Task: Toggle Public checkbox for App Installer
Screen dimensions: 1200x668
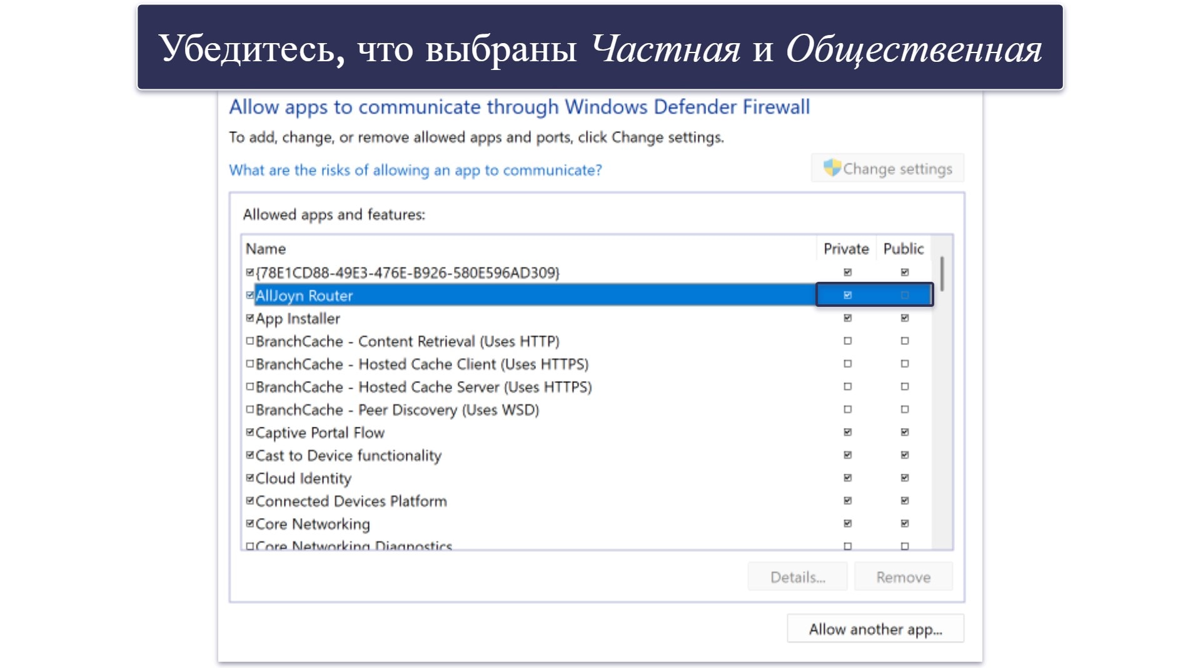Action: [x=904, y=318]
